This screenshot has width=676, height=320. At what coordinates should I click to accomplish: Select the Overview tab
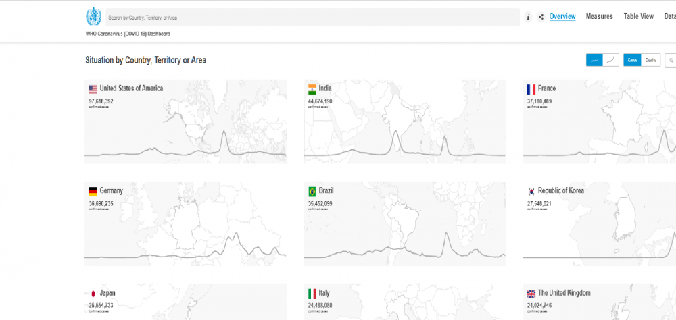pyautogui.click(x=562, y=16)
